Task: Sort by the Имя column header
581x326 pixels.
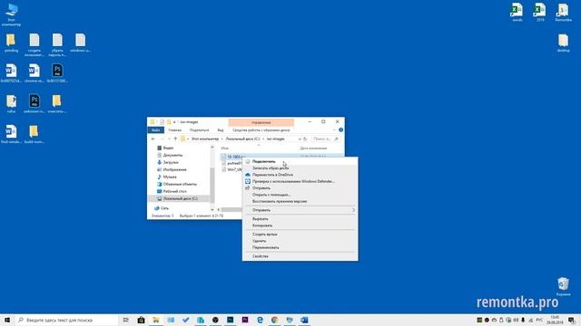Action: pyautogui.click(x=224, y=149)
